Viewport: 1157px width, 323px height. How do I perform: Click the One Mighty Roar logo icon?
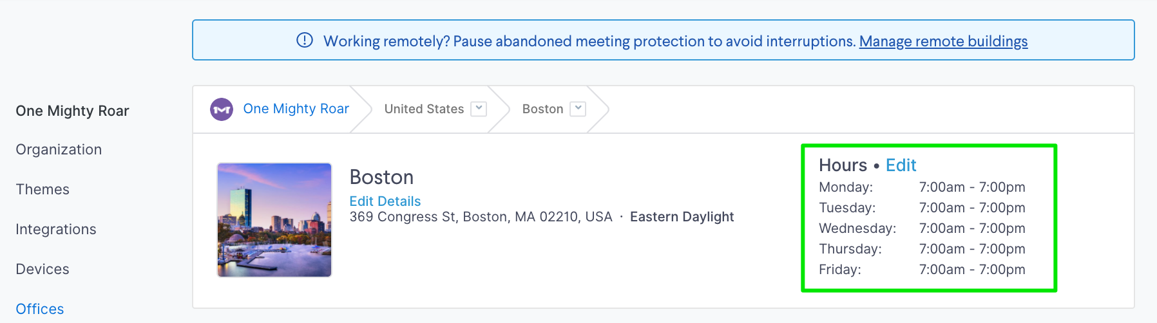(x=222, y=109)
